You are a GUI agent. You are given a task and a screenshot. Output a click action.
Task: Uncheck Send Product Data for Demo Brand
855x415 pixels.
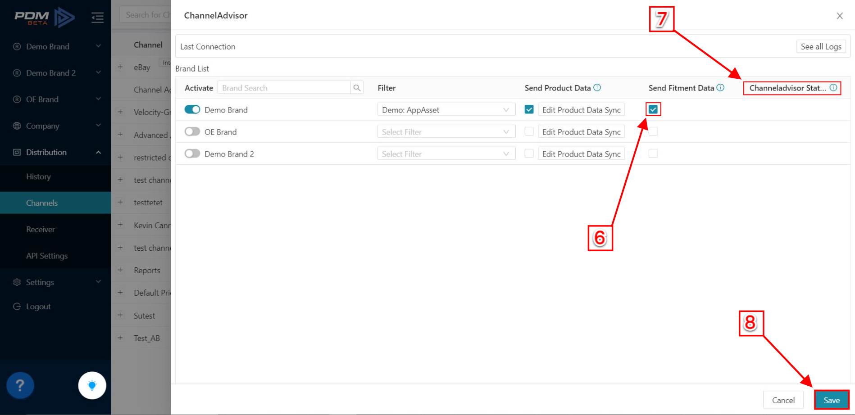point(529,109)
